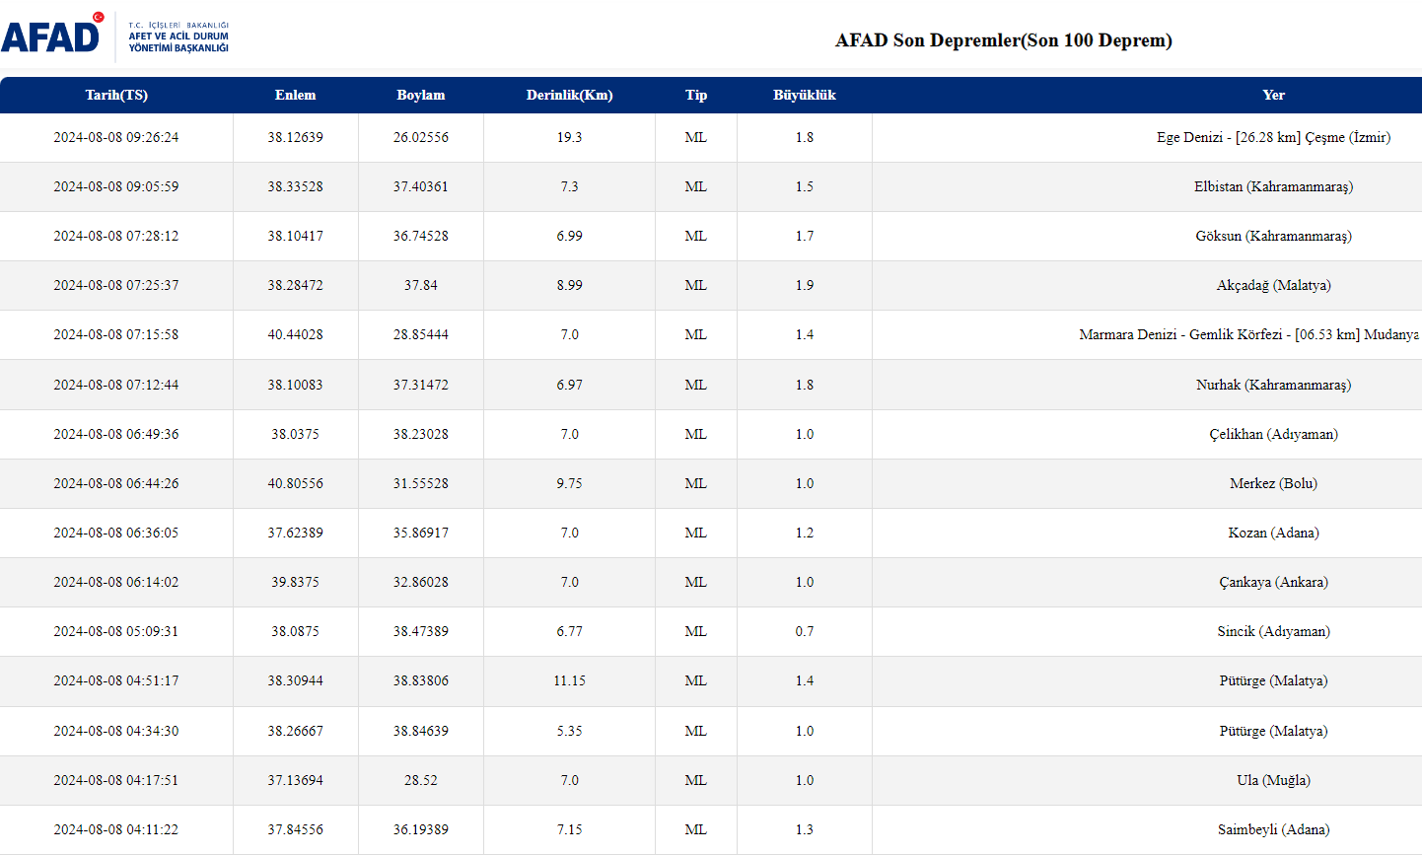Click depth value 11.15

(570, 681)
